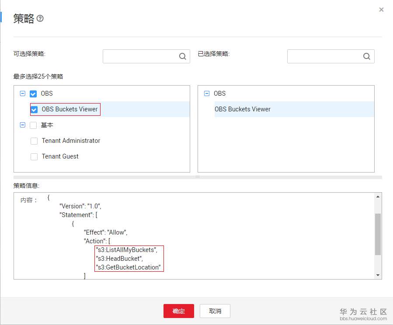Focus the 已选择策略 search input
Image resolution: width=393 pixels, height=325 pixels.
331,56
